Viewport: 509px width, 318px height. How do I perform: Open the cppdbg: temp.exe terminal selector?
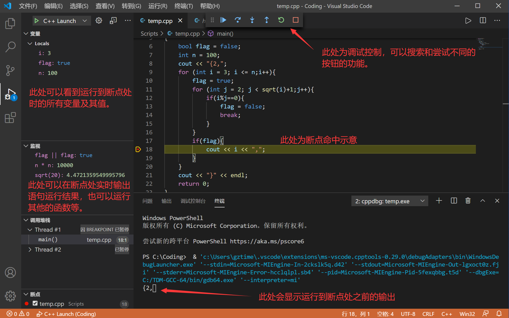pos(389,201)
